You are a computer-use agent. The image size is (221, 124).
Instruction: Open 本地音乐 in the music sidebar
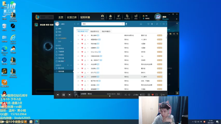click(61, 55)
